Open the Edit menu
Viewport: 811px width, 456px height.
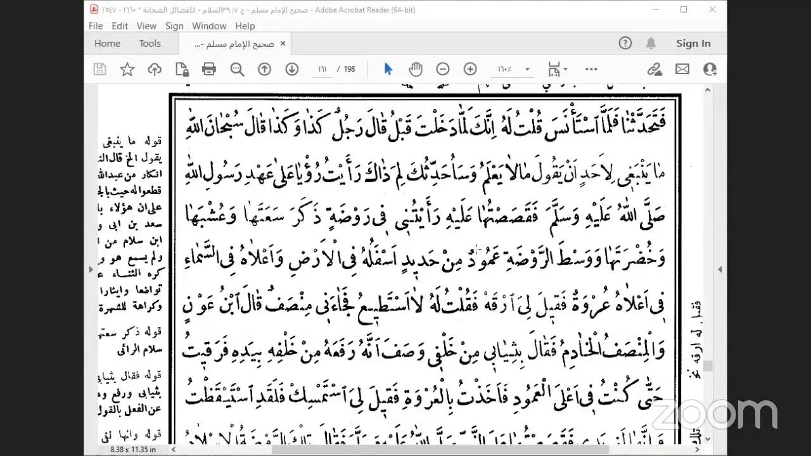pyautogui.click(x=120, y=26)
